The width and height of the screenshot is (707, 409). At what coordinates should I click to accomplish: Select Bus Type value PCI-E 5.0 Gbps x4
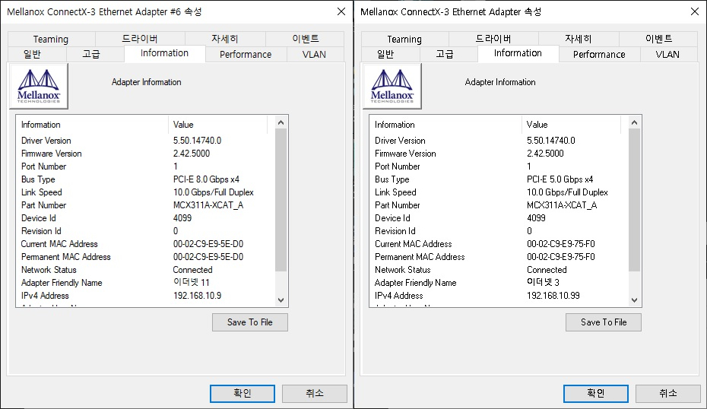click(560, 179)
